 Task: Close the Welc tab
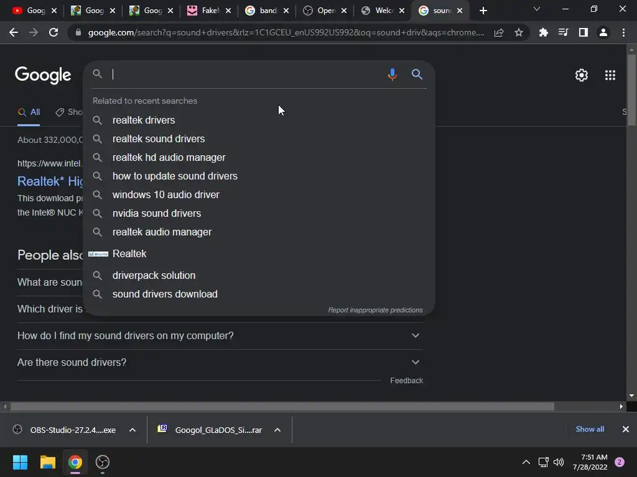(402, 11)
